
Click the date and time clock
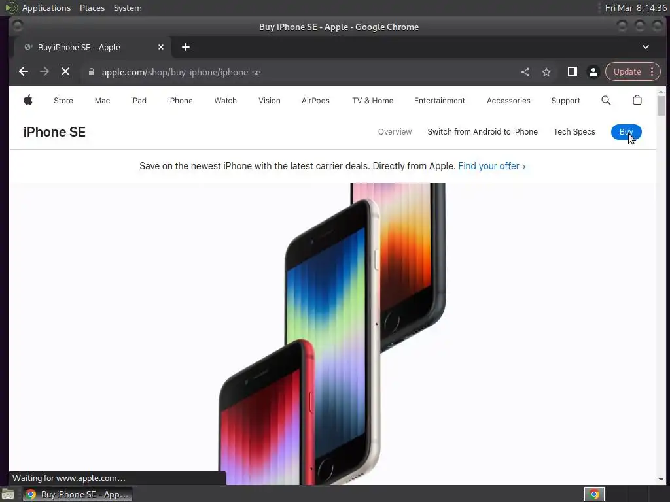[x=636, y=8]
